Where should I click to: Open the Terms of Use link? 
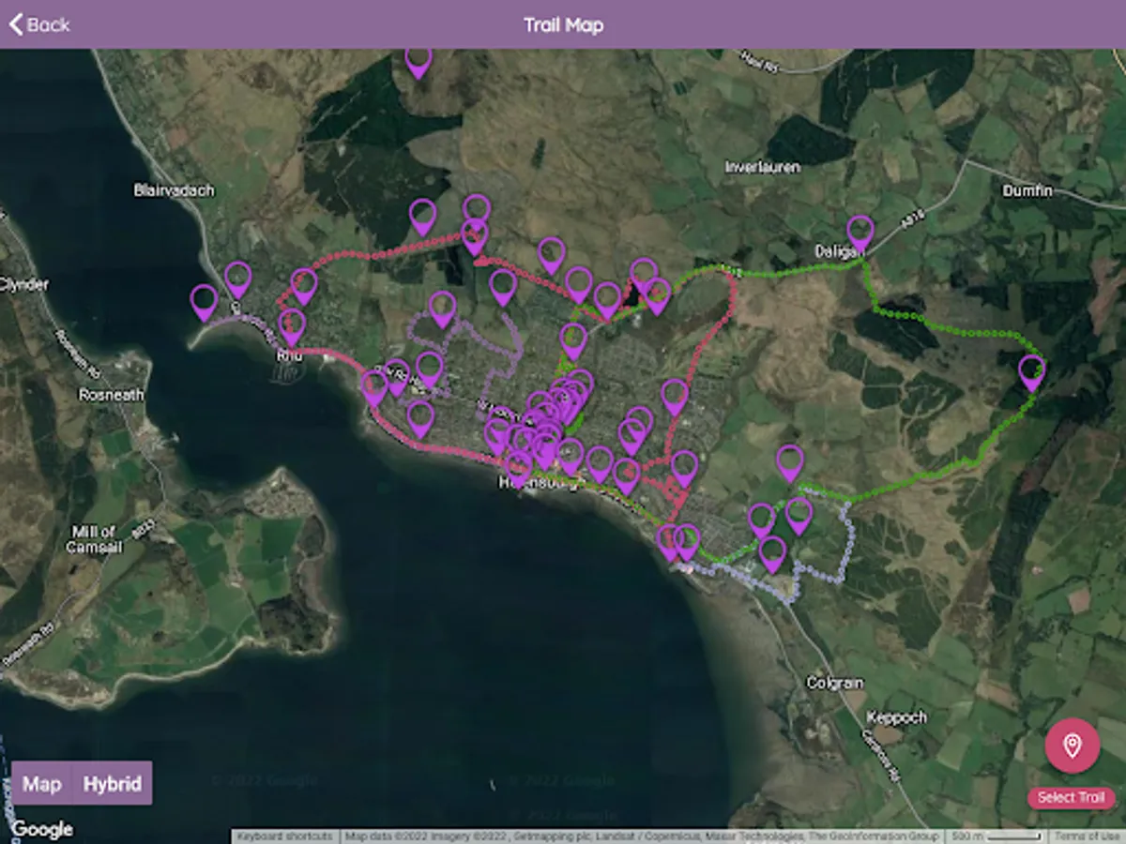pyautogui.click(x=1087, y=836)
